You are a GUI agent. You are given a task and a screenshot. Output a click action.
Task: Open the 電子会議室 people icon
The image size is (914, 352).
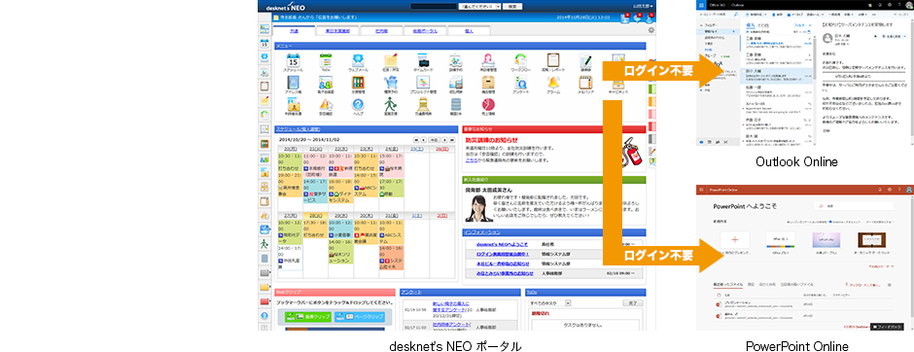(x=326, y=82)
